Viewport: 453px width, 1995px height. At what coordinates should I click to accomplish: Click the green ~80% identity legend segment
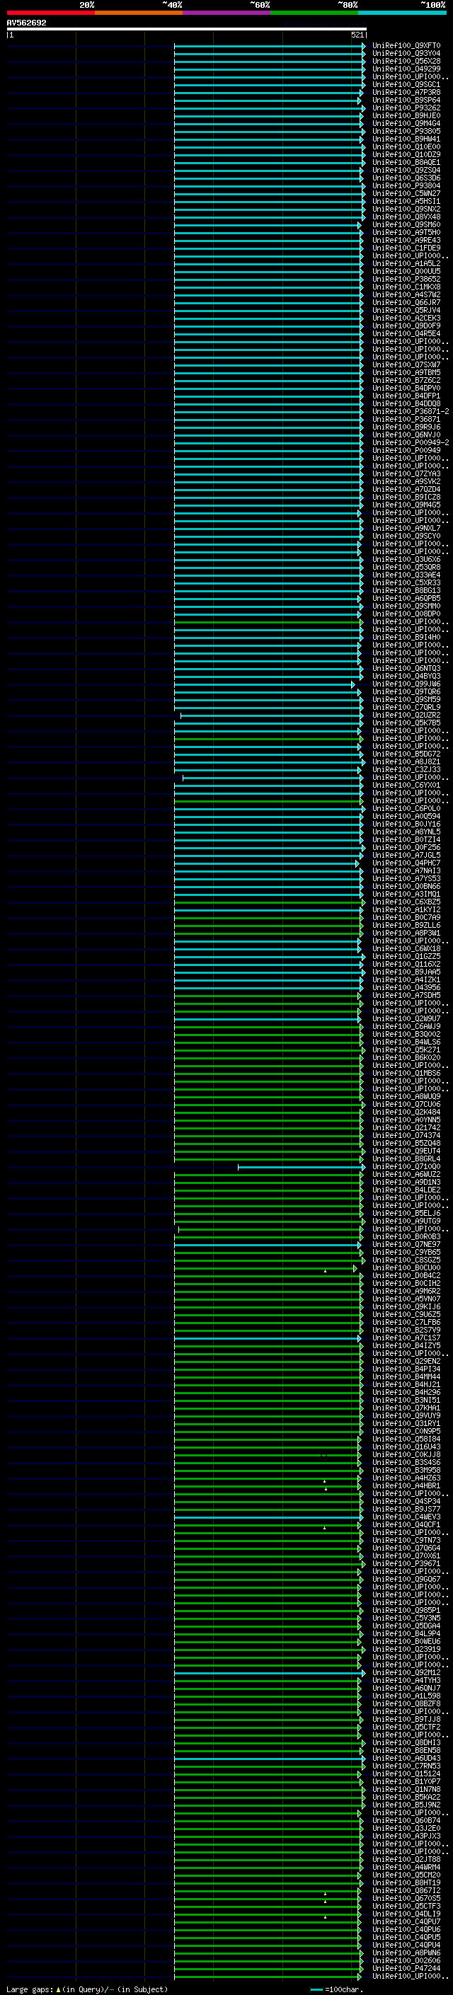pyautogui.click(x=314, y=13)
